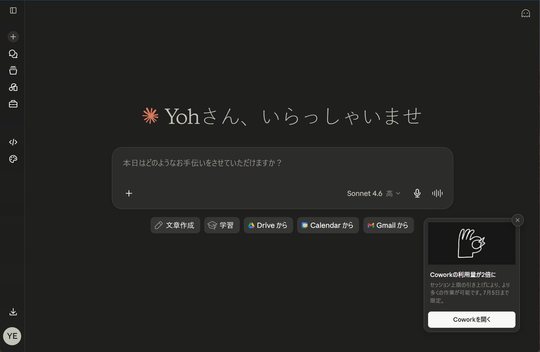Click the Cowork hand illustration thumbnail

472,243
